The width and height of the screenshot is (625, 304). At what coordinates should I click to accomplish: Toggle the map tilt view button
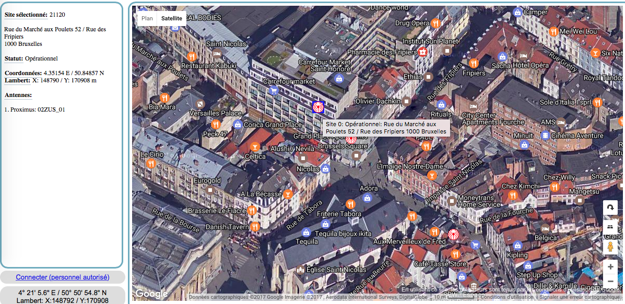(610, 227)
